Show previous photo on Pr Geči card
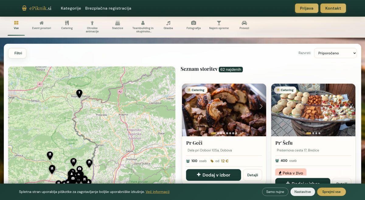365x200 pixels. (187, 106)
